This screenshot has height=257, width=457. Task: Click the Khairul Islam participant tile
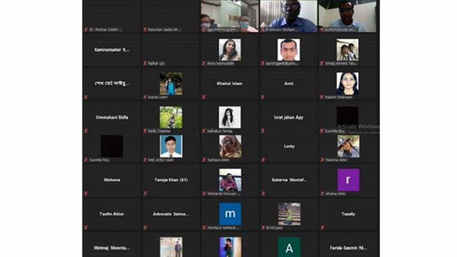[x=230, y=84]
